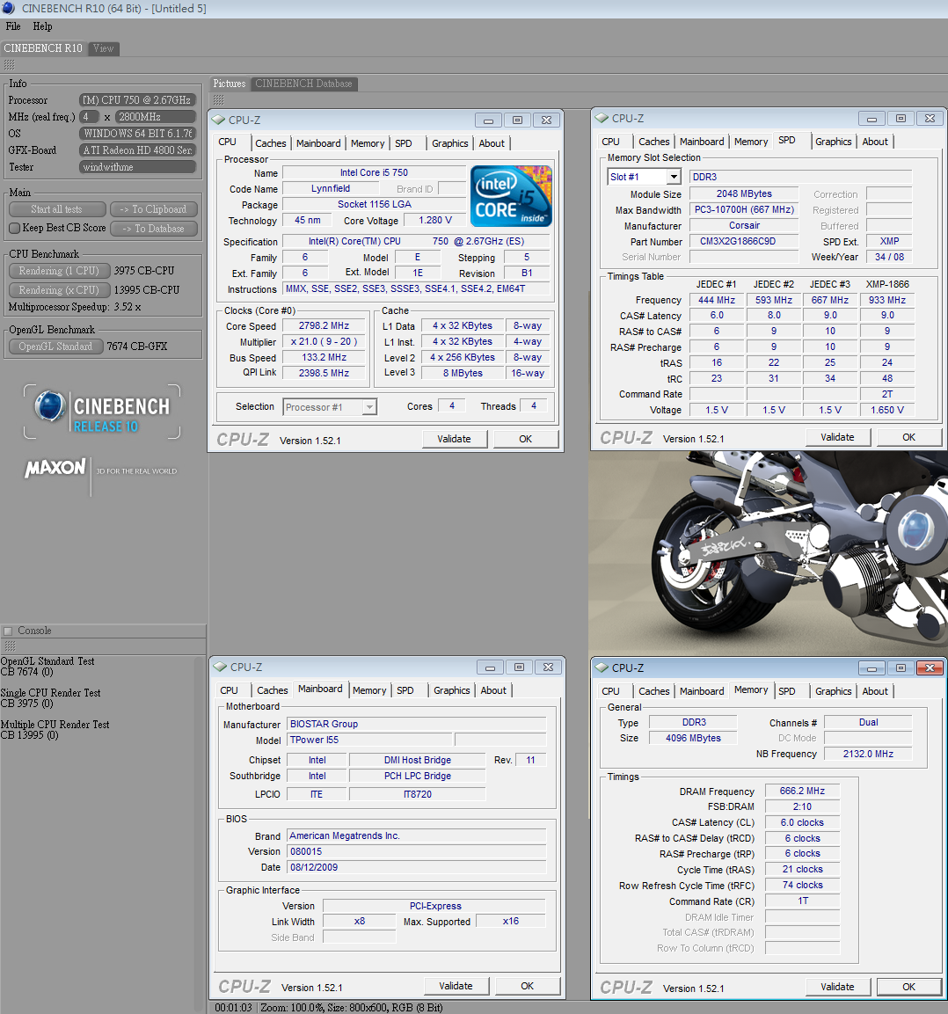Click the NB Frequency 2132.0 MHz value

tap(868, 754)
